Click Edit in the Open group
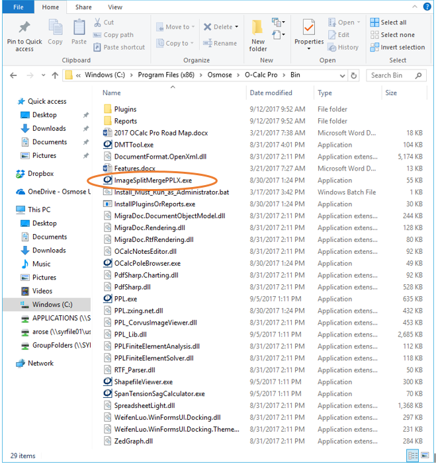Viewport: 436px width, 466px height. click(339, 35)
